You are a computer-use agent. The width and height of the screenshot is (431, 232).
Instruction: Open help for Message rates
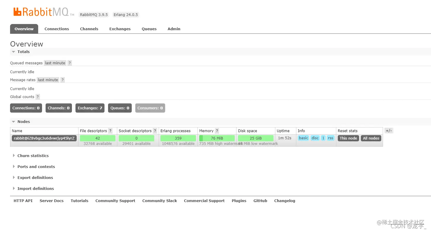[62, 80]
